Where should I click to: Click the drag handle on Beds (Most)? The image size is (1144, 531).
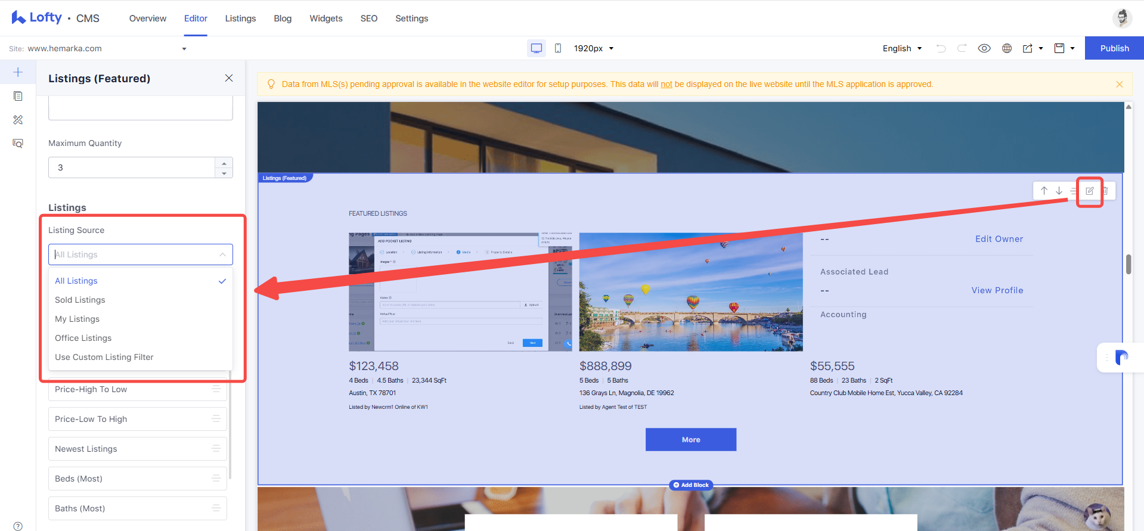[216, 479]
